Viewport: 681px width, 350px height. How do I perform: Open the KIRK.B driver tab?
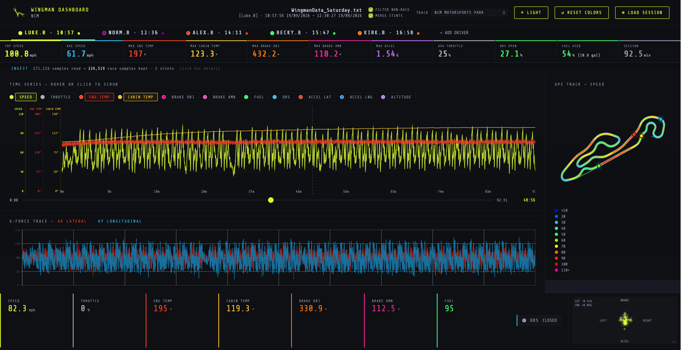coord(388,33)
